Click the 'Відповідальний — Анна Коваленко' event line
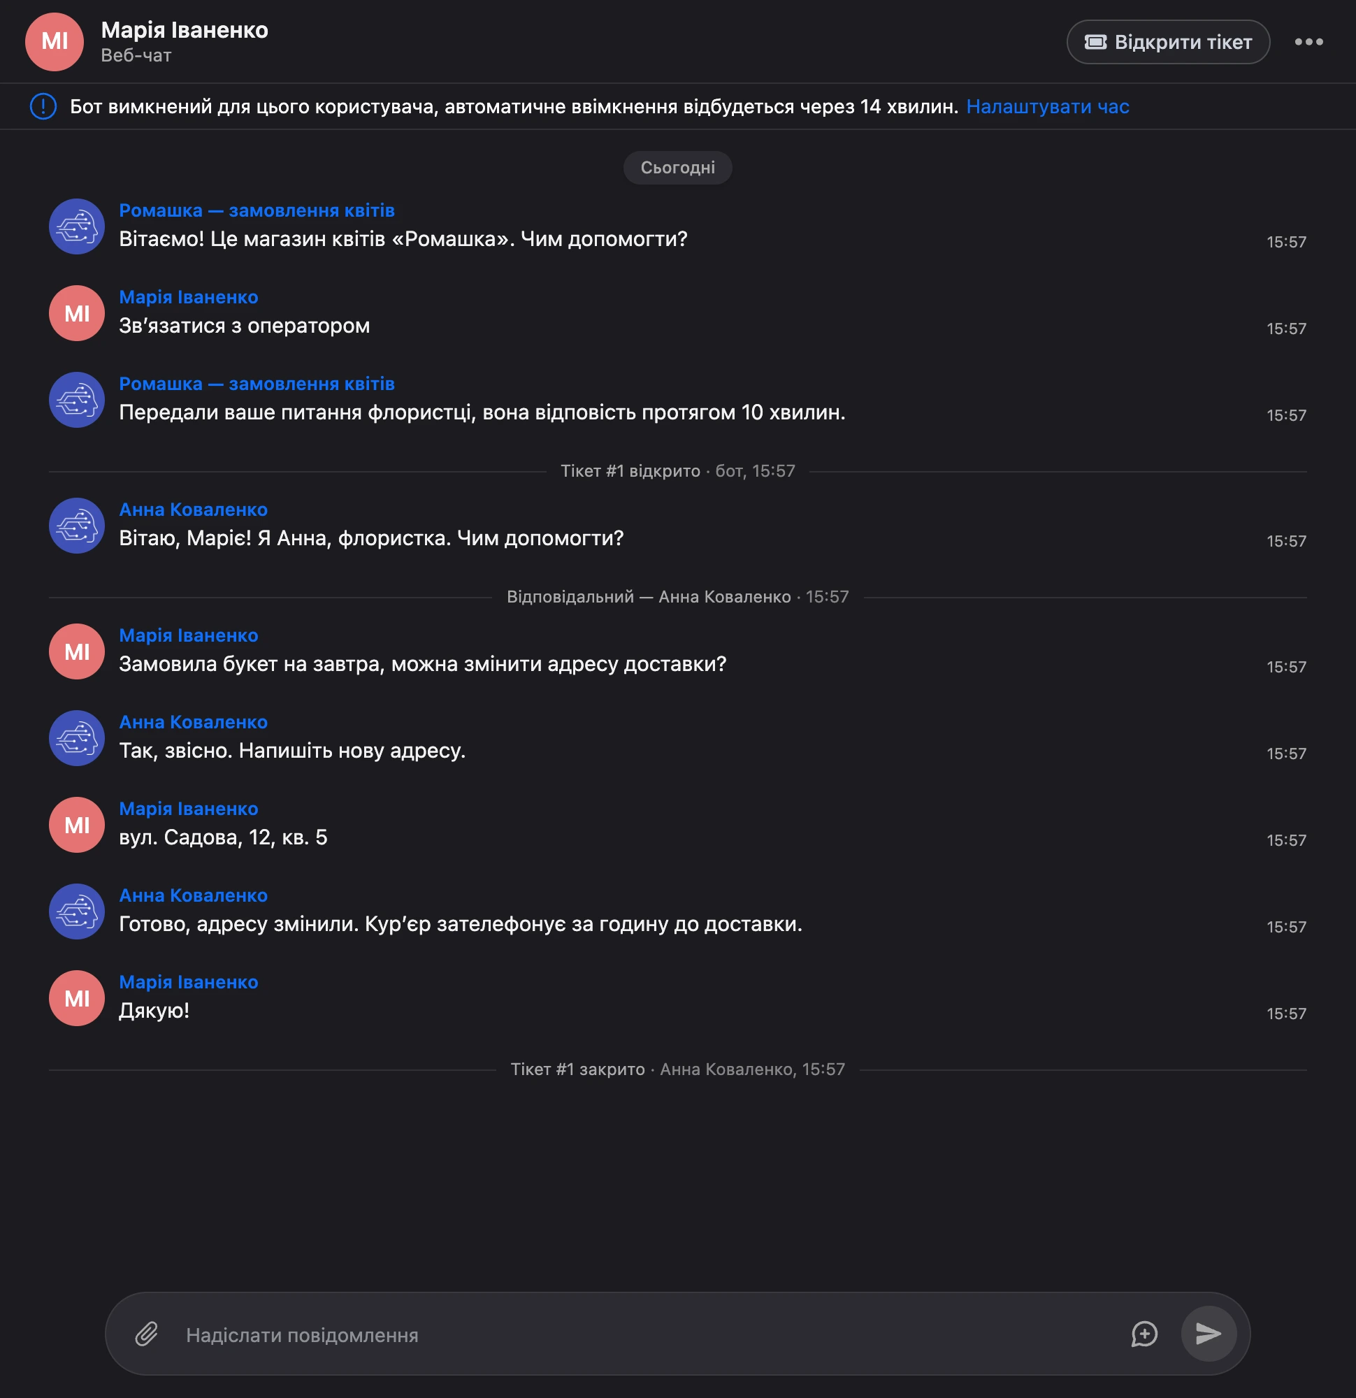 click(677, 596)
